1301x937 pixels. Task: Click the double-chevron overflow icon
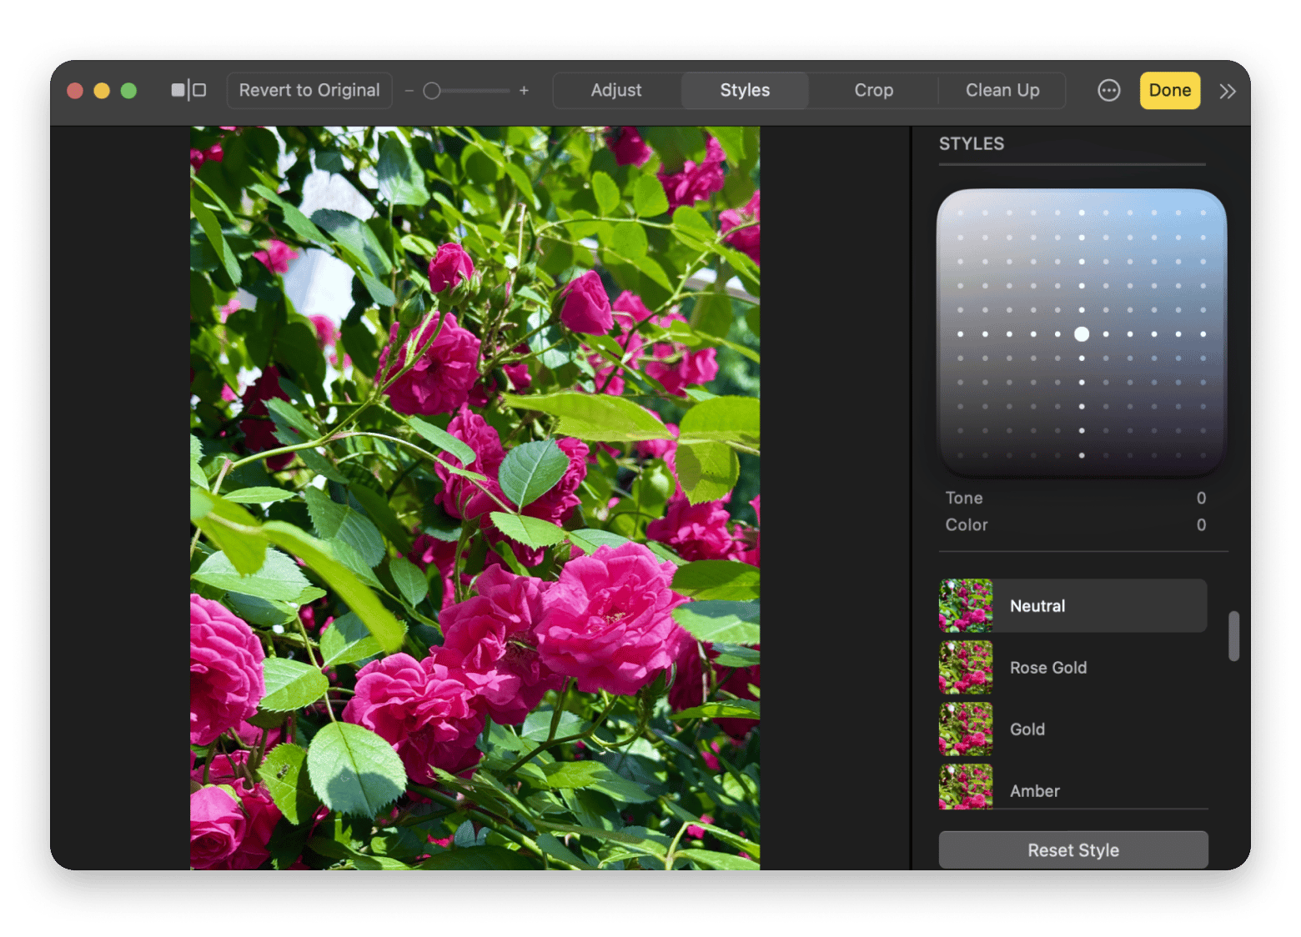point(1227,92)
